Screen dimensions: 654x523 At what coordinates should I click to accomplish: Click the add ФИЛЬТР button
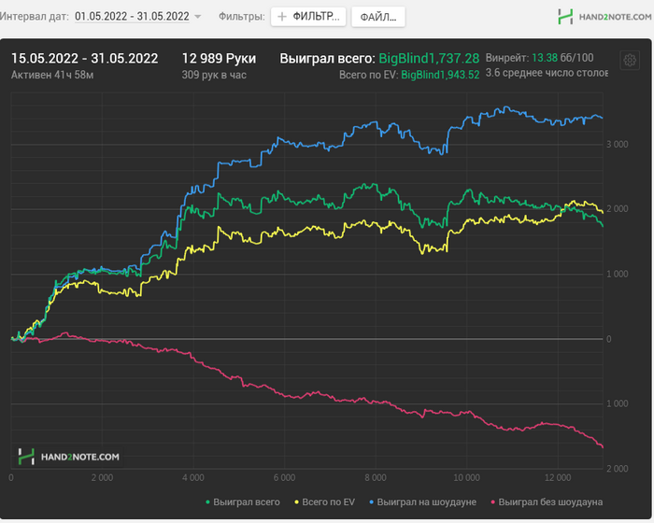click(308, 17)
